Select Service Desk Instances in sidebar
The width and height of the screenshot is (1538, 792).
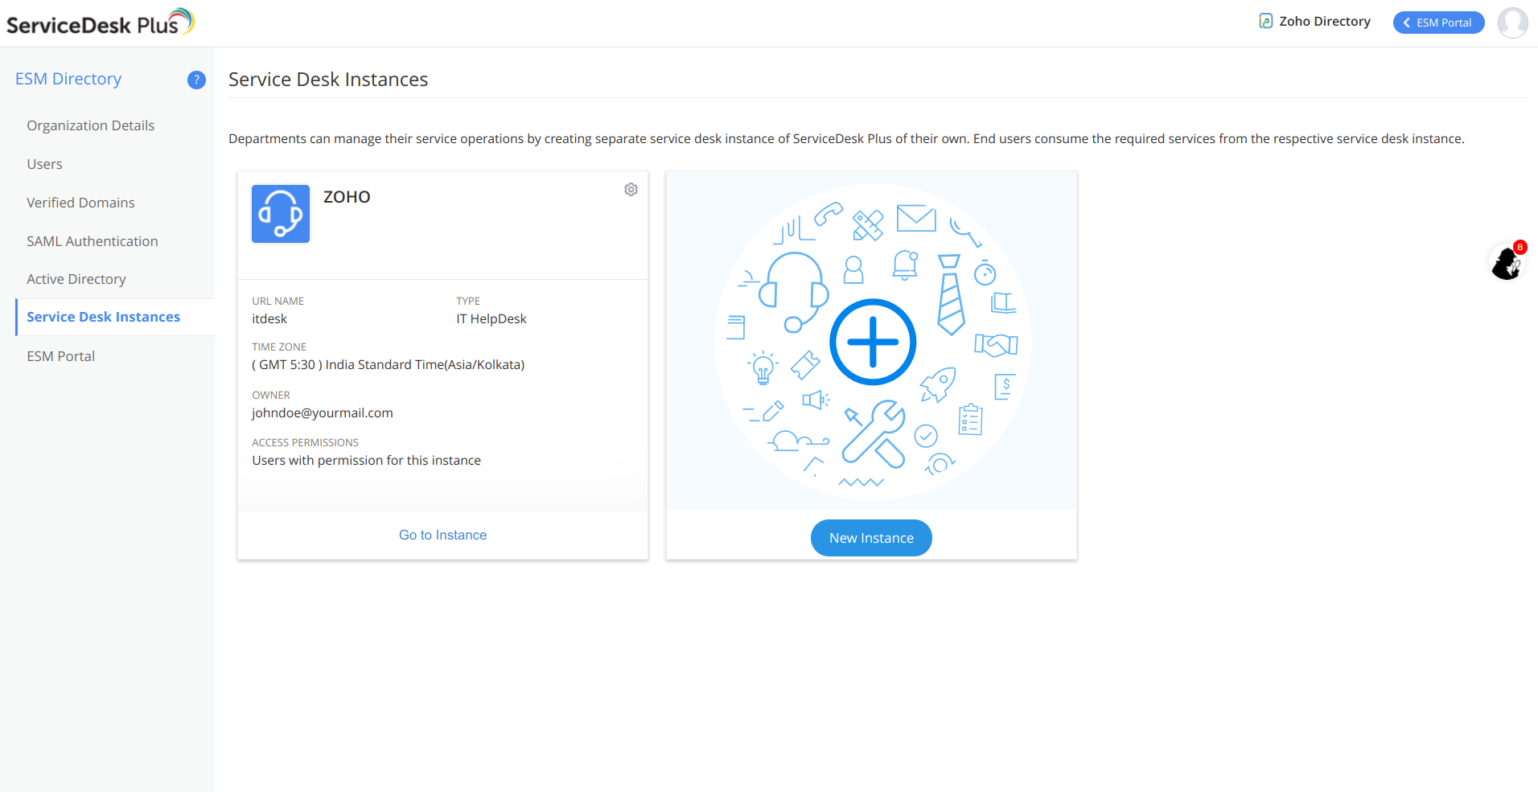point(104,317)
